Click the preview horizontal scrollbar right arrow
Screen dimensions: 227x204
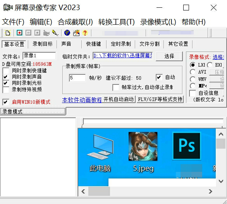click(210, 191)
